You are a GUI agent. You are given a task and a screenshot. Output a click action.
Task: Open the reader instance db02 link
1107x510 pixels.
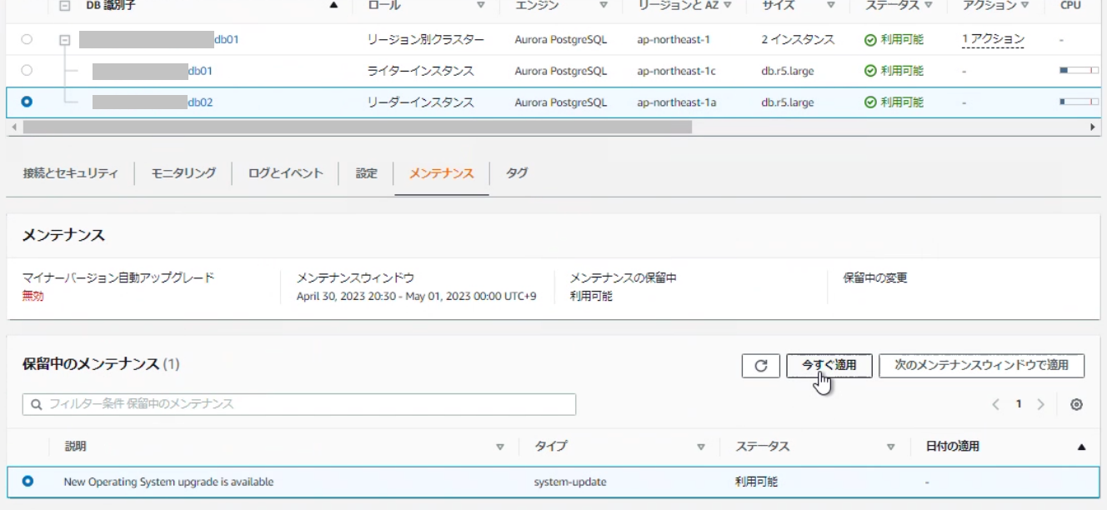point(200,102)
